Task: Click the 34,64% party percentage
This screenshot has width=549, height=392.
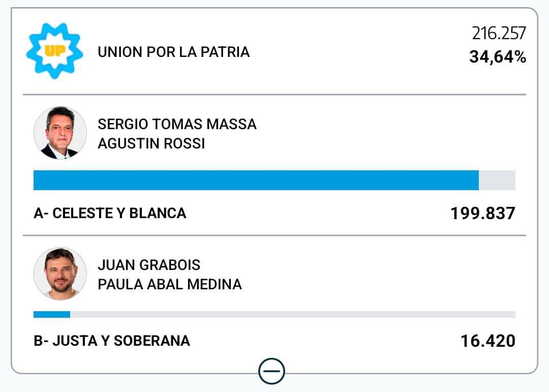Action: 497,57
